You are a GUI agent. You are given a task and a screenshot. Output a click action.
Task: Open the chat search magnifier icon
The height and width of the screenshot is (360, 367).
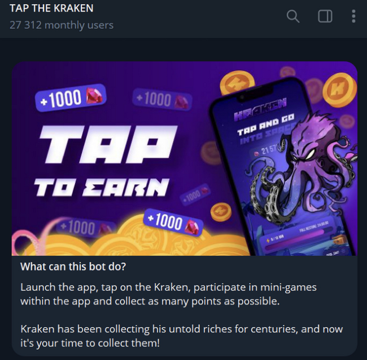click(293, 16)
